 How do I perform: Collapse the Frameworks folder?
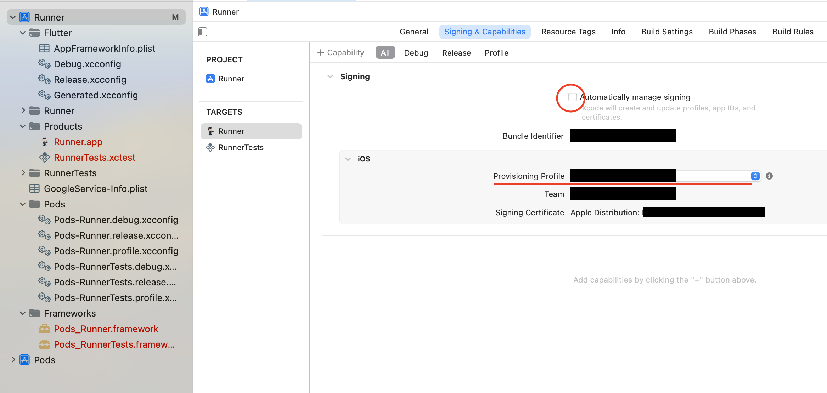coord(23,313)
